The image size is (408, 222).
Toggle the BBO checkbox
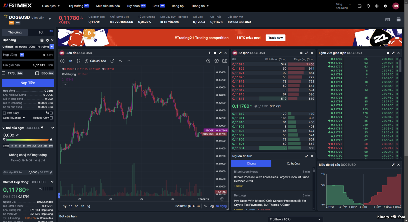click(37, 73)
